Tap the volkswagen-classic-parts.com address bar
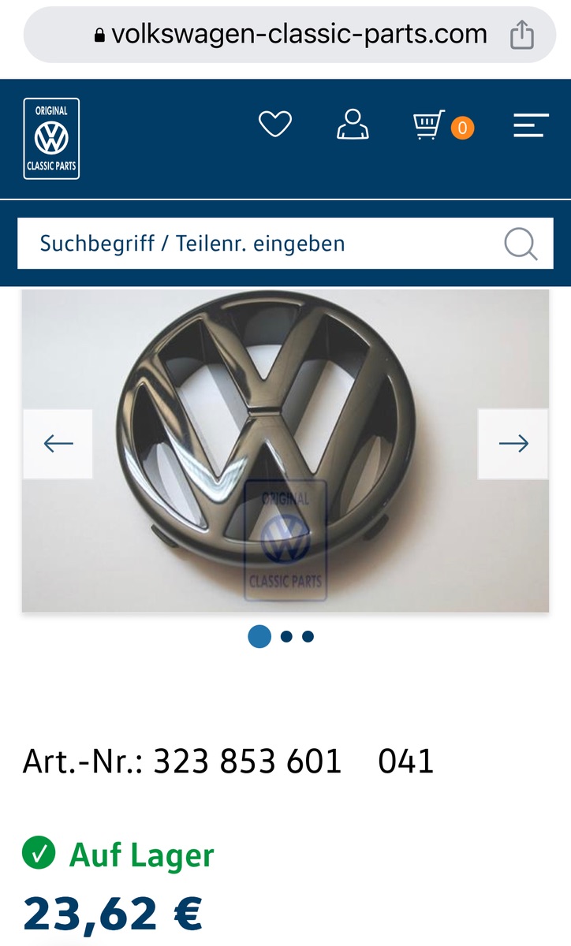 pyautogui.click(x=289, y=35)
